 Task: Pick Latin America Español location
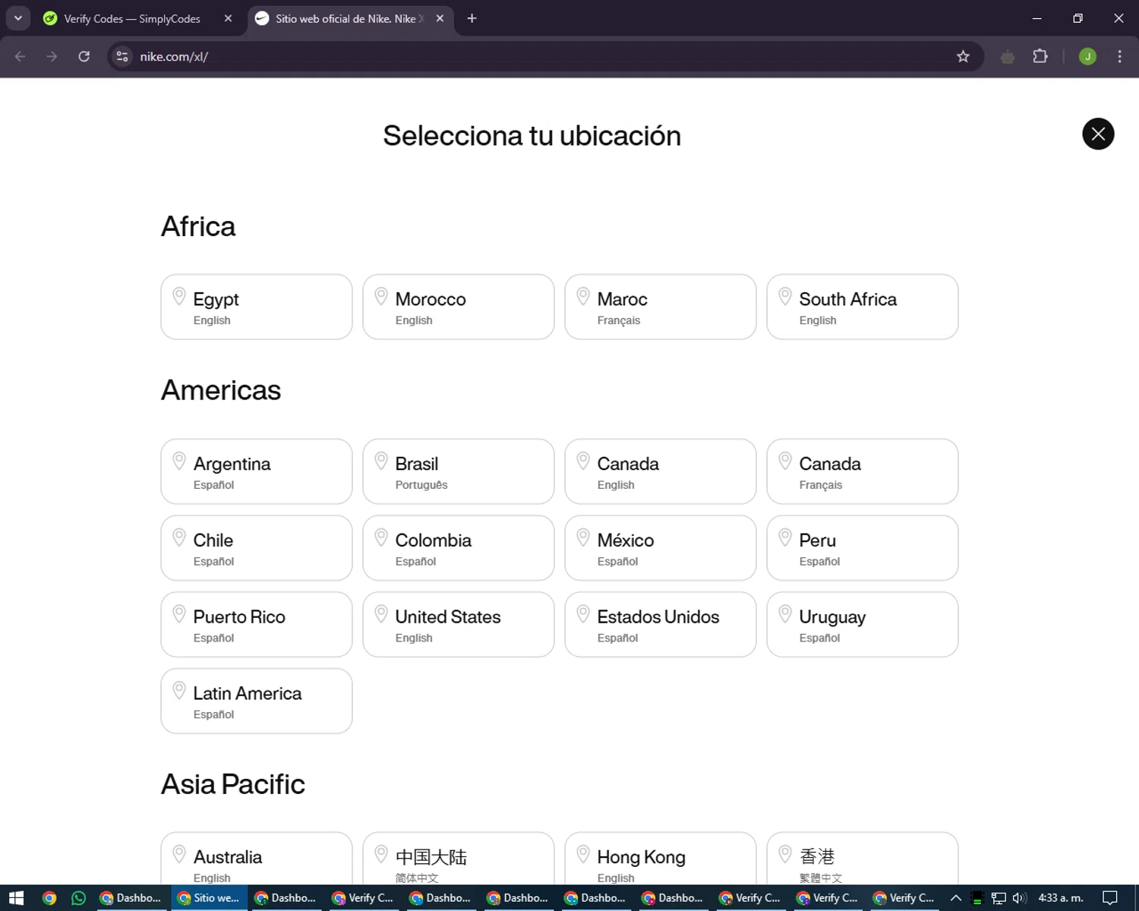pyautogui.click(x=257, y=701)
